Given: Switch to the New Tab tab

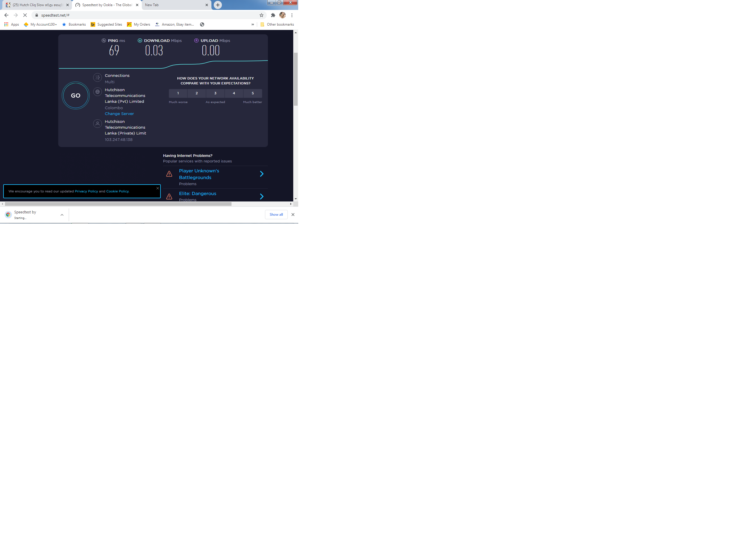Looking at the screenshot, I should point(176,5).
